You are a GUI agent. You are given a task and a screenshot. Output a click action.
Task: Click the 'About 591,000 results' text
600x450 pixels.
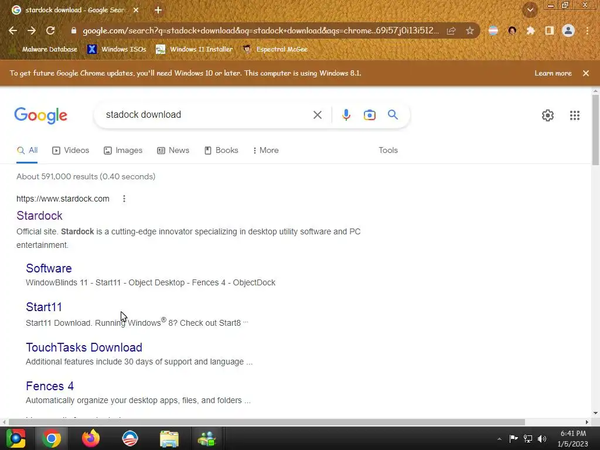click(86, 176)
